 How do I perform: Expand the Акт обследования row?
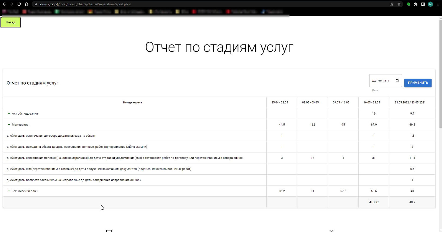point(9,113)
